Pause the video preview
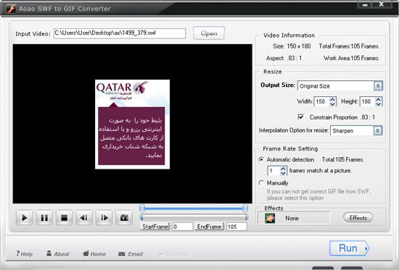Screen dimensions: 399x270 point(44,218)
